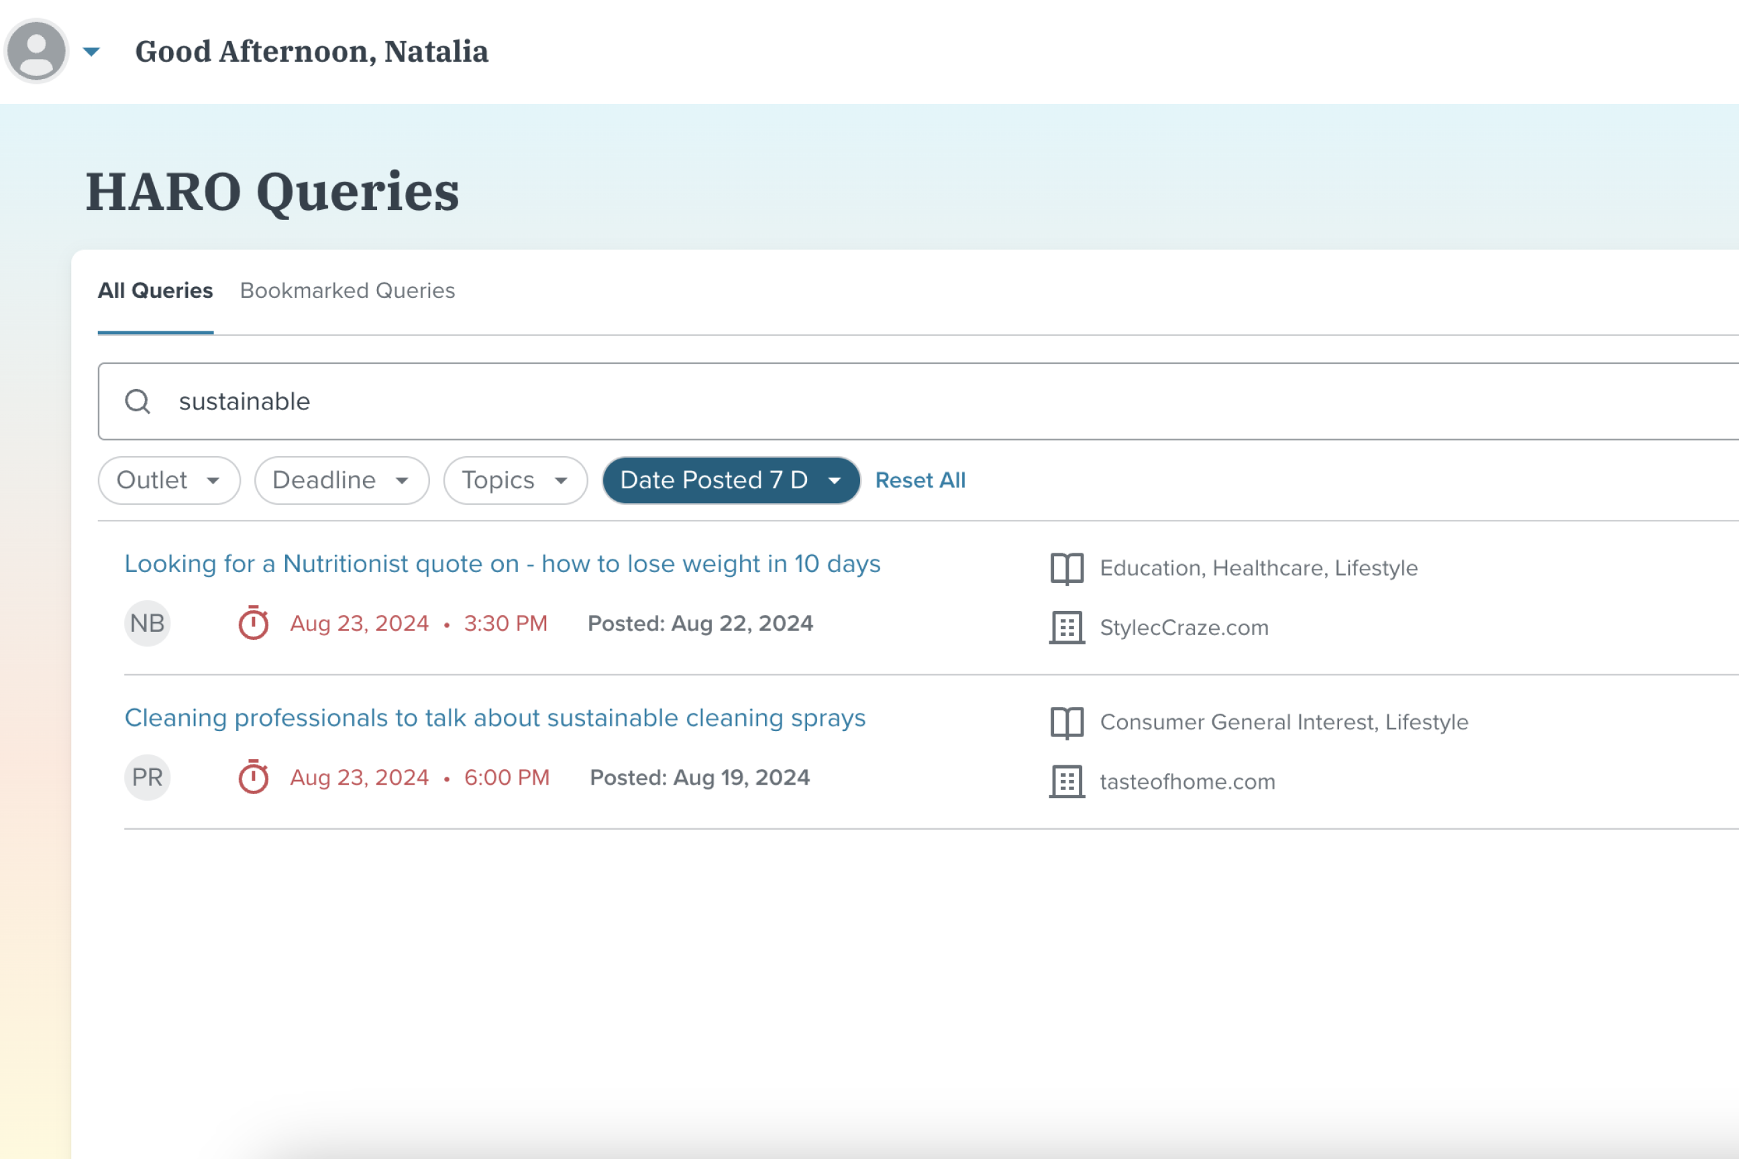Screen dimensions: 1739x1159
Task: Click the user profile avatar icon
Action: 36,51
